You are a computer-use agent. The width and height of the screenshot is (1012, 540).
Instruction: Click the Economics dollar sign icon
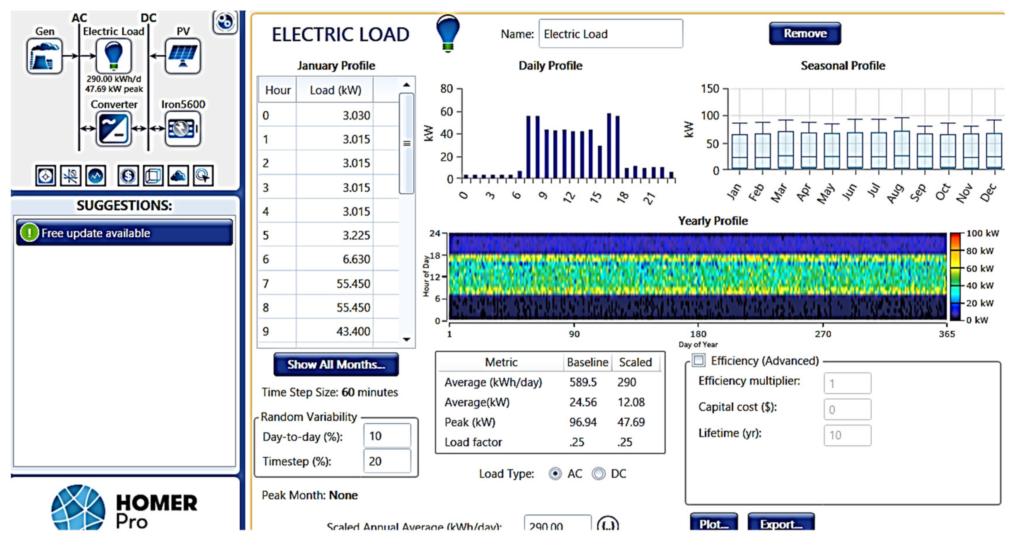coord(128,176)
